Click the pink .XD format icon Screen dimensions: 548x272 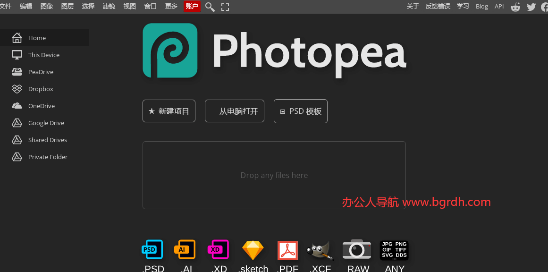pos(218,249)
